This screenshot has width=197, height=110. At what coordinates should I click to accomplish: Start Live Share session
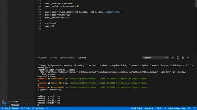coord(38,108)
